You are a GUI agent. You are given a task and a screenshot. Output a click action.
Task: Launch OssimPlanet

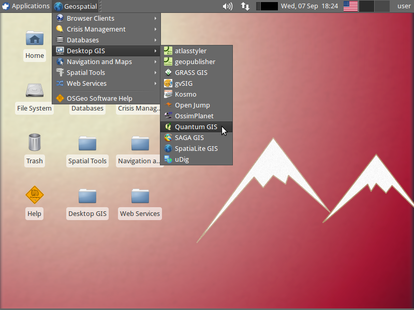point(197,116)
